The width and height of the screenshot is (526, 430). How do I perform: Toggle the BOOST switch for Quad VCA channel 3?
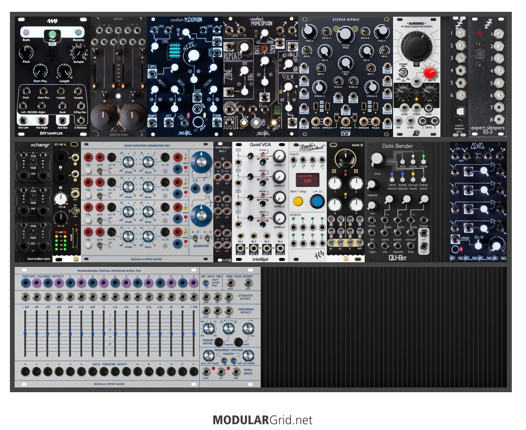pyautogui.click(x=263, y=194)
